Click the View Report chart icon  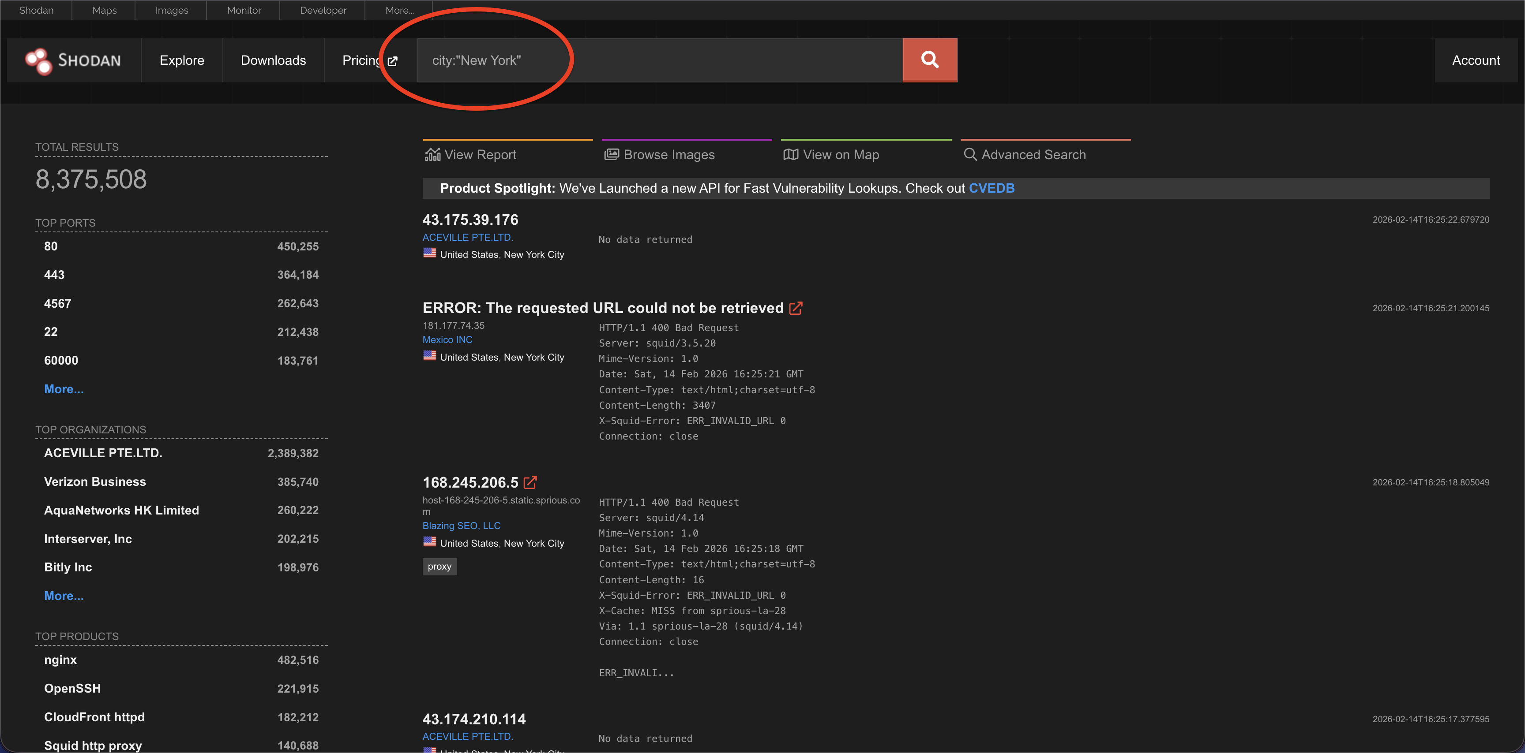pos(433,154)
